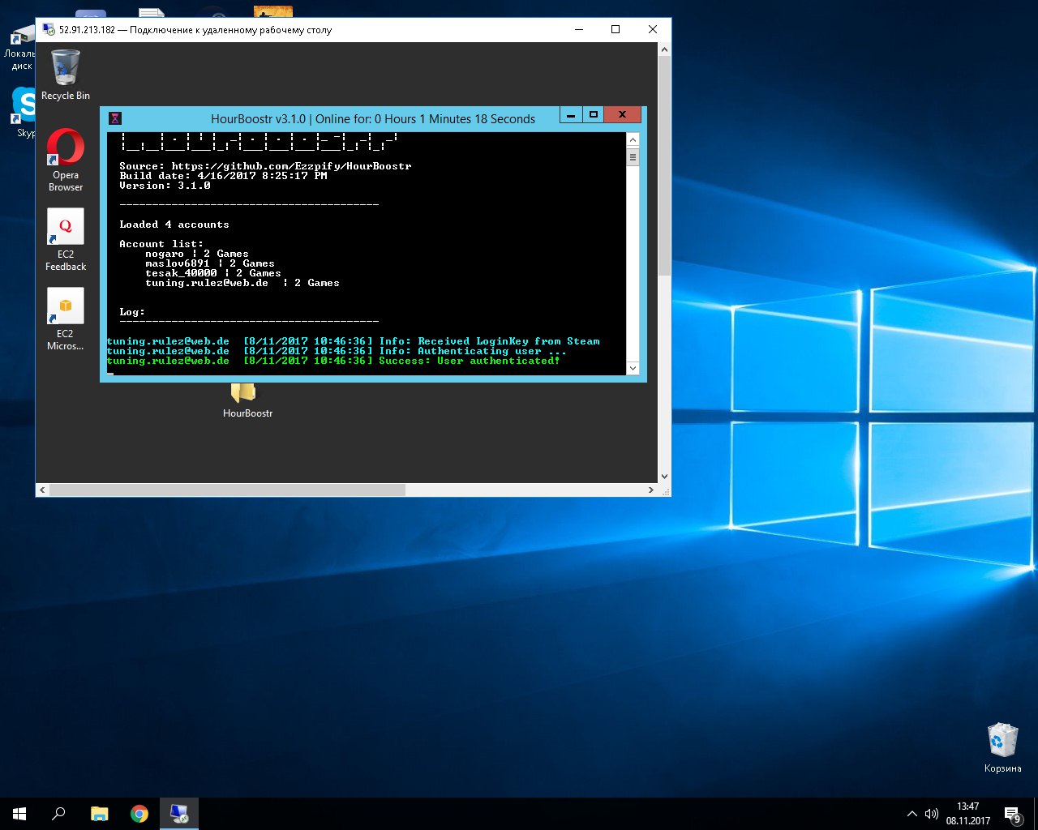Click Remote Desktop horizontal scrollbar left arrow

(43, 490)
